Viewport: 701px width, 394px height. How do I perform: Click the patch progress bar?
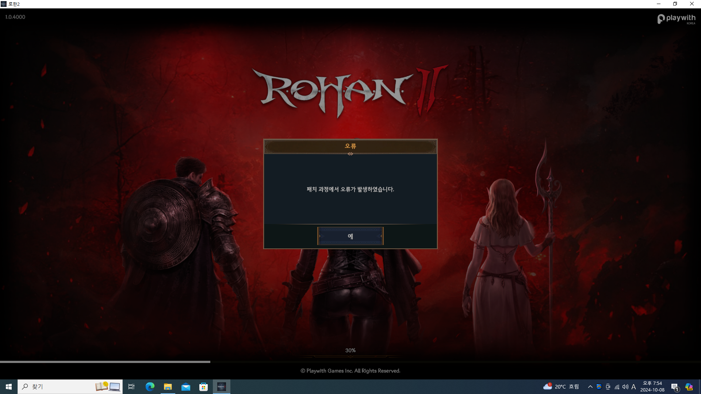click(350, 362)
